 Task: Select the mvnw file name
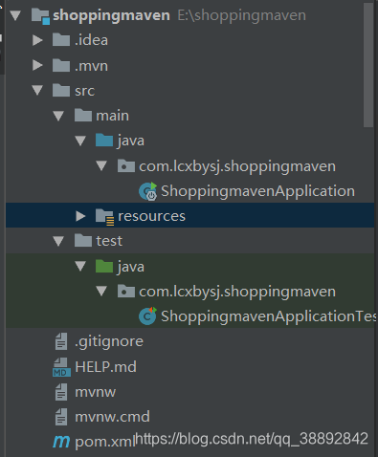[x=96, y=392]
